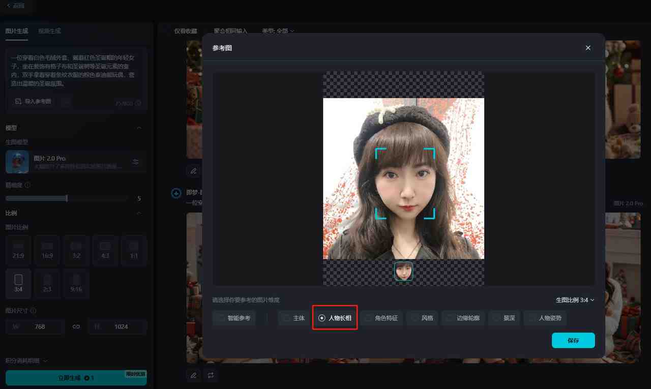Click the height field showing 1024

pos(117,326)
